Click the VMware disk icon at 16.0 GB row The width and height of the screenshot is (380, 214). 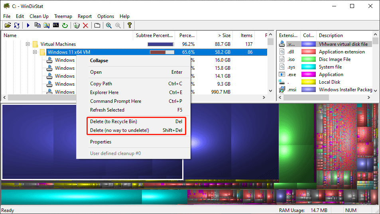click(x=49, y=60)
